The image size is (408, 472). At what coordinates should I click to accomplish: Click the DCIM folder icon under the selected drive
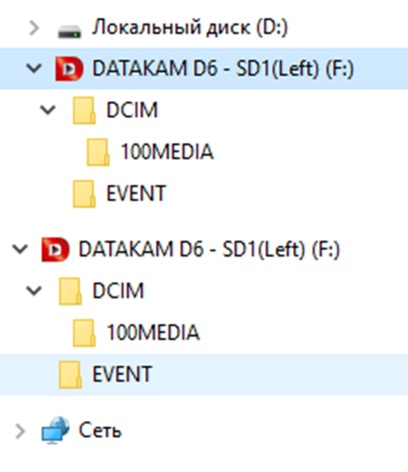84,110
